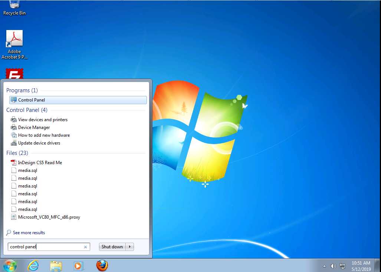Expand the Shut down options arrow
The height and width of the screenshot is (272, 381).
[x=130, y=247]
